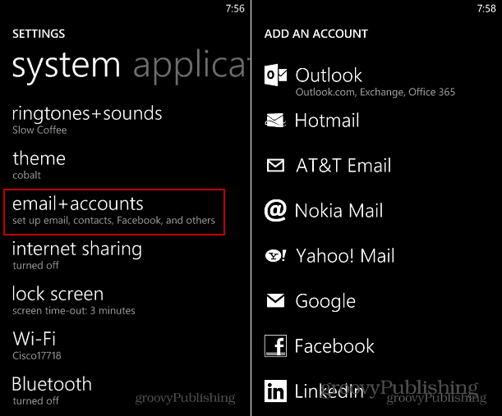This screenshot has width=502, height=416.
Task: Tap 'cobalt' theme subtitle
Action: pos(26,176)
